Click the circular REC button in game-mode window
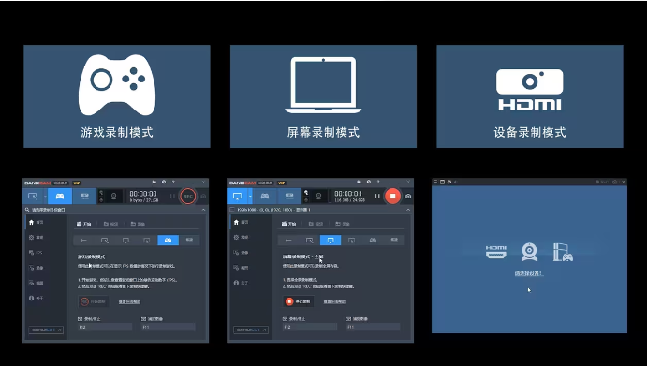 (x=188, y=196)
